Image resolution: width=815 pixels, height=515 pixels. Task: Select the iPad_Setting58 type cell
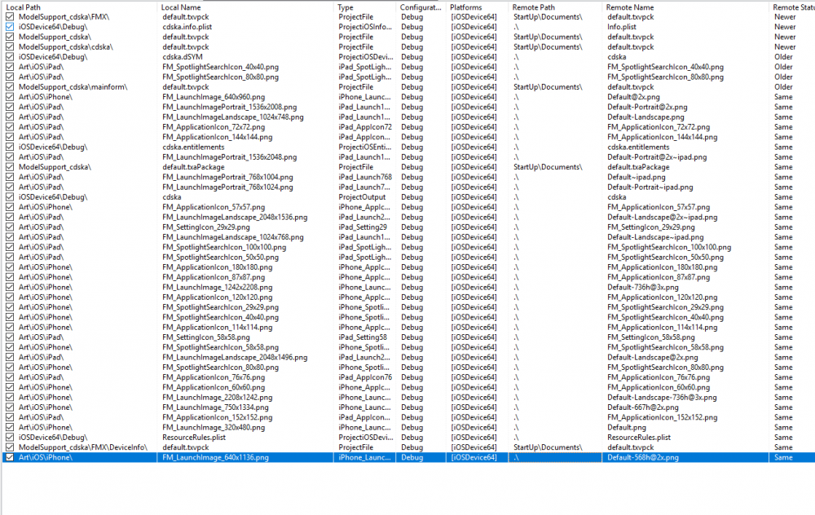(x=363, y=337)
